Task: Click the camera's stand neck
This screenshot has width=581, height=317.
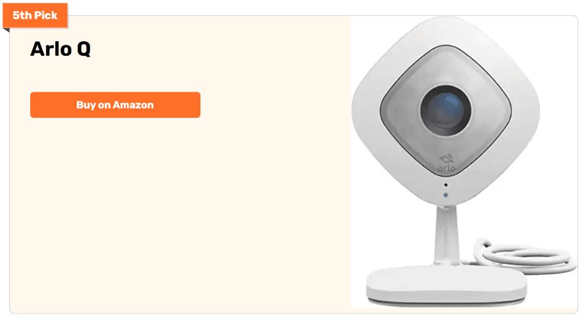Action: 446,235
